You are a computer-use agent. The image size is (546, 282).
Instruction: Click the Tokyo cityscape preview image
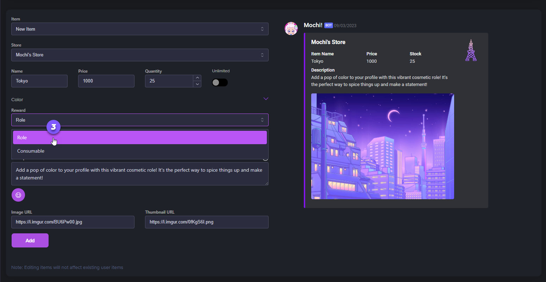pyautogui.click(x=382, y=146)
